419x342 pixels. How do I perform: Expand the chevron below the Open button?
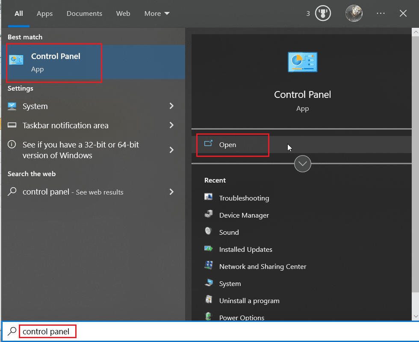(x=302, y=164)
